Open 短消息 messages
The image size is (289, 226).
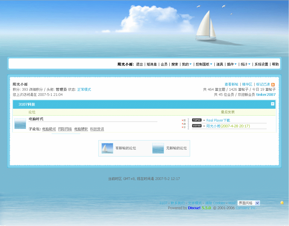152,64
